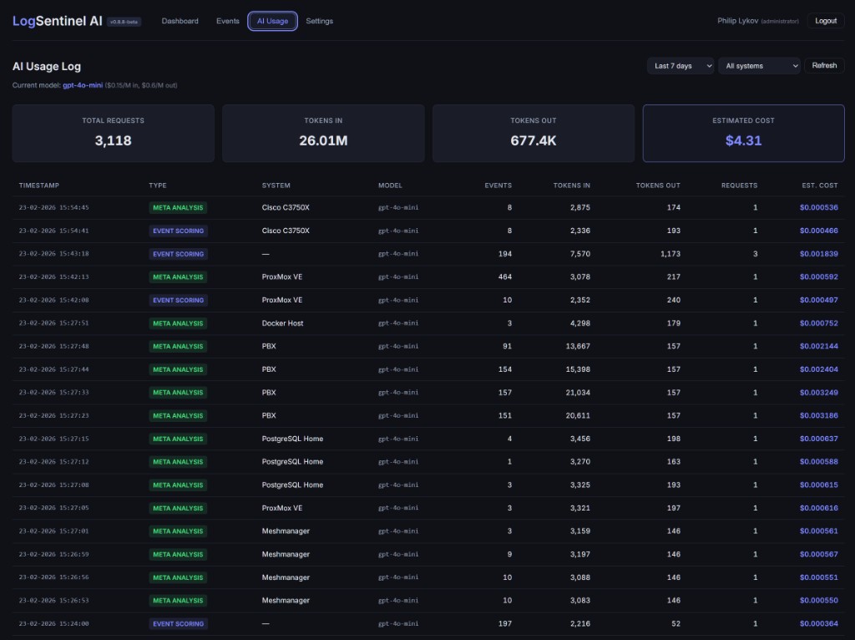Screen dimensions: 855x640
Task: Click the Refresh button
Action: pyautogui.click(x=824, y=65)
